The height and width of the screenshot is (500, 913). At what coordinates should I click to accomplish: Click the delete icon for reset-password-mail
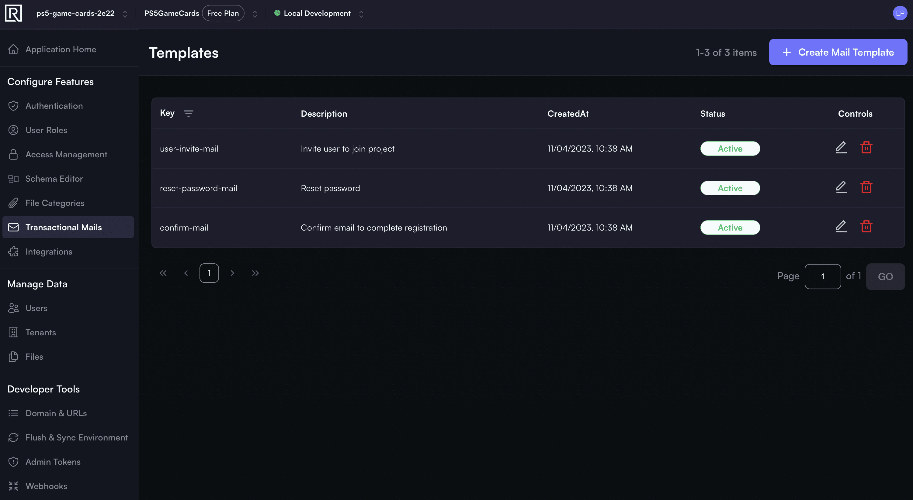tap(866, 187)
